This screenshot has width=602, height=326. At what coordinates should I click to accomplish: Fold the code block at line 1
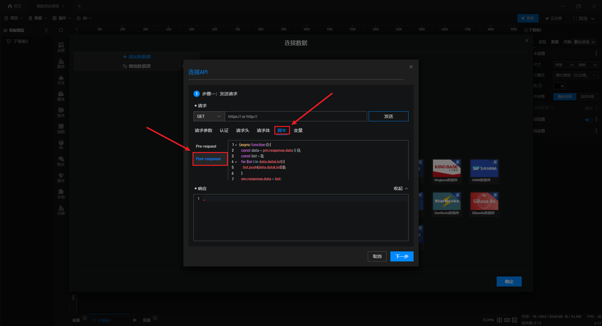click(236, 145)
